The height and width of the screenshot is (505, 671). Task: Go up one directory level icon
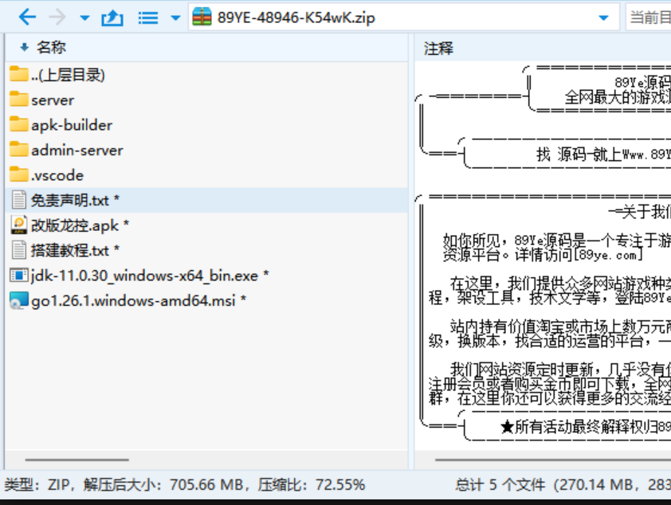point(112,17)
